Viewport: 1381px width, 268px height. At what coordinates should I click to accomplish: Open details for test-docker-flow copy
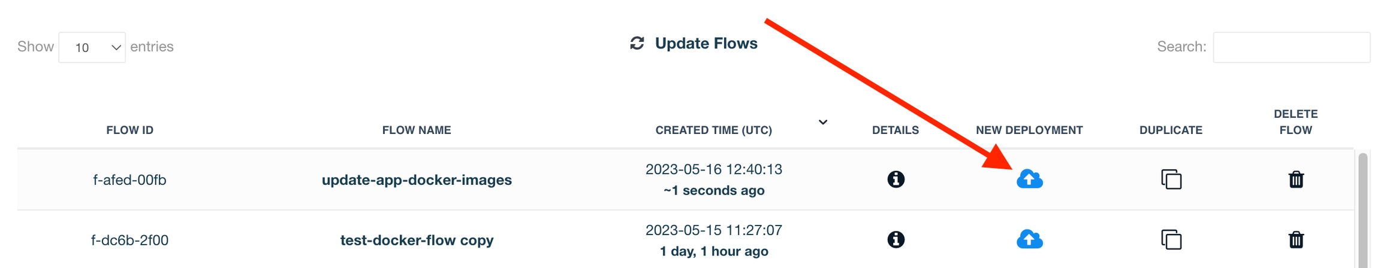[x=895, y=240]
